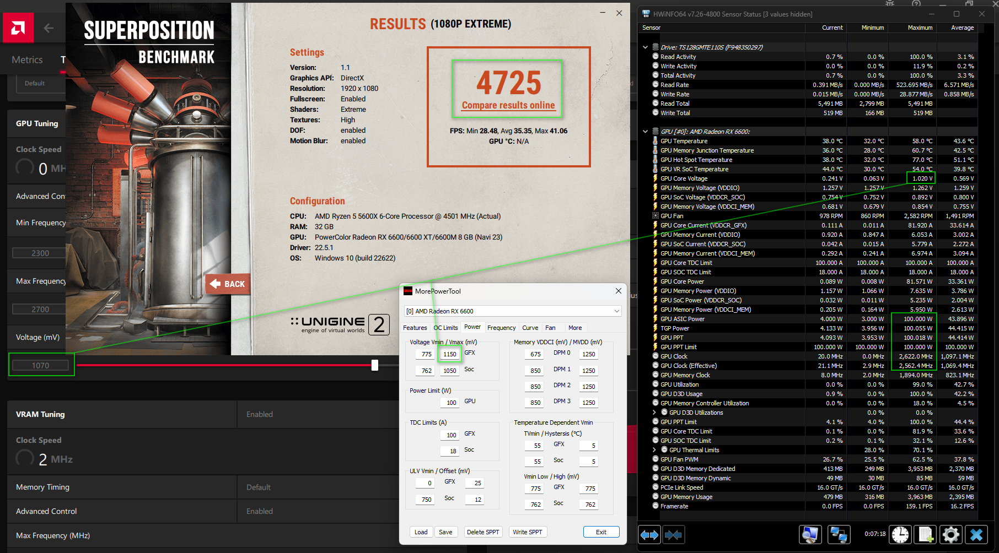
Task: Click the ULV Offset GFX field 25
Action: click(476, 483)
